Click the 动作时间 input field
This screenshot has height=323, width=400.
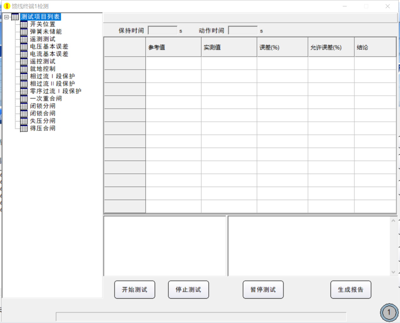243,31
